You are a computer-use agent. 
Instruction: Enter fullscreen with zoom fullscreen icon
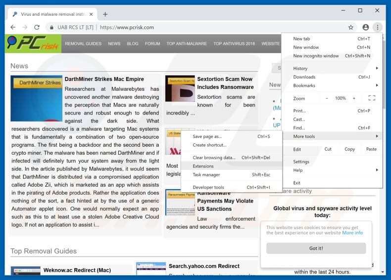[372, 98]
